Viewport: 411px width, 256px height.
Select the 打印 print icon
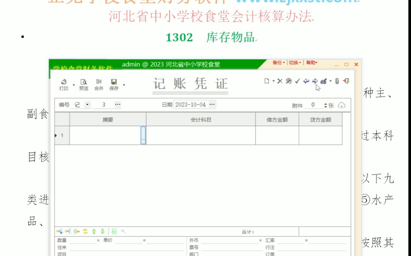pos(64,82)
